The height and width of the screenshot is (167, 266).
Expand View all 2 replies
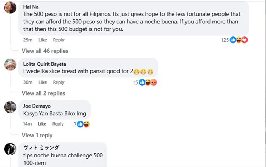[x=43, y=93]
